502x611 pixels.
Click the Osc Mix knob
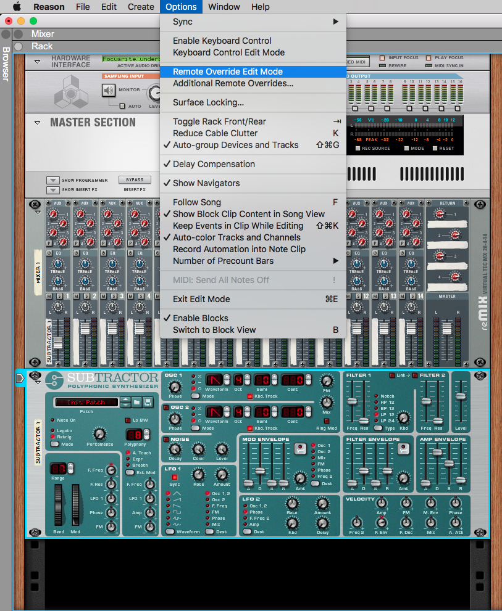pyautogui.click(x=327, y=402)
